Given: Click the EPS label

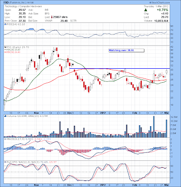Looking at the screenshot, I should [x=47, y=14].
